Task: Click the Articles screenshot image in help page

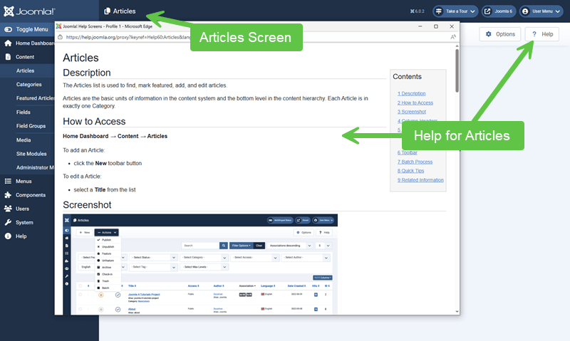Action: [x=200, y=264]
